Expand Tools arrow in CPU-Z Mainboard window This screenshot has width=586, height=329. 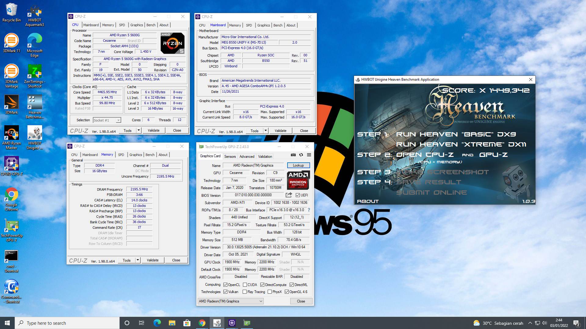pyautogui.click(x=266, y=131)
